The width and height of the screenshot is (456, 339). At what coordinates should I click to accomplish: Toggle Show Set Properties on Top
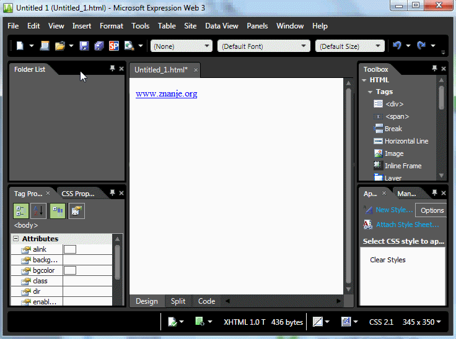[58, 211]
